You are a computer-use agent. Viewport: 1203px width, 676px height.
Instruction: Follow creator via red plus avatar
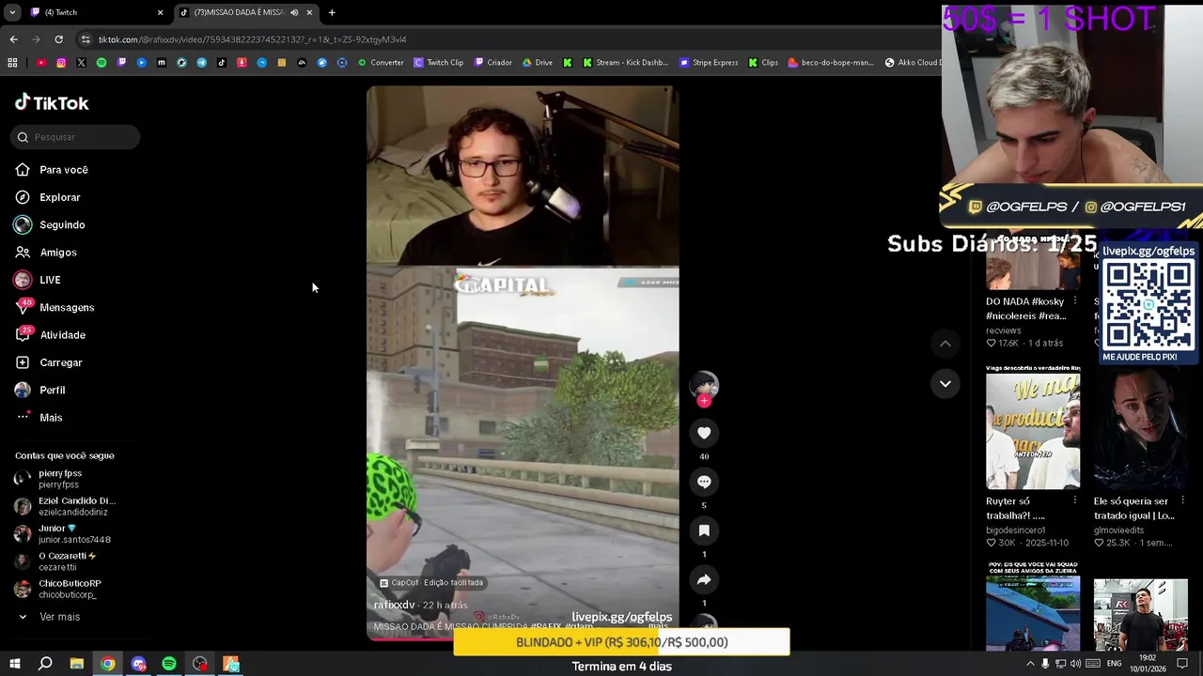[x=704, y=401]
